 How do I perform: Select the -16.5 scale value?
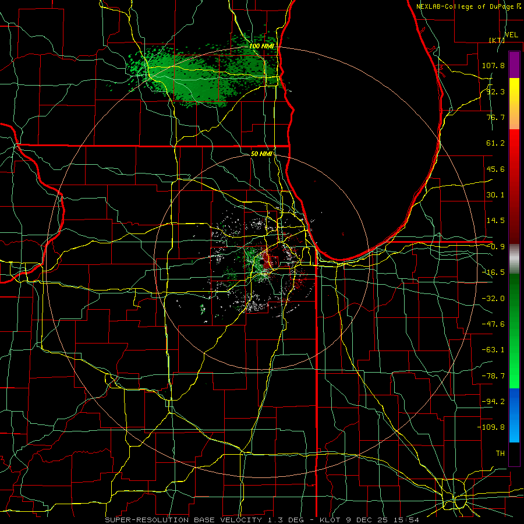(493, 272)
